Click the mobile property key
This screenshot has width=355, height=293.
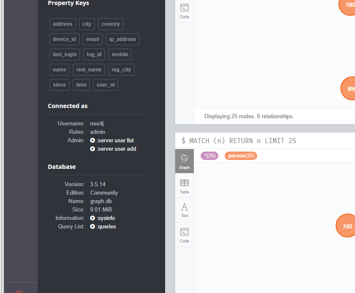pyautogui.click(x=120, y=54)
